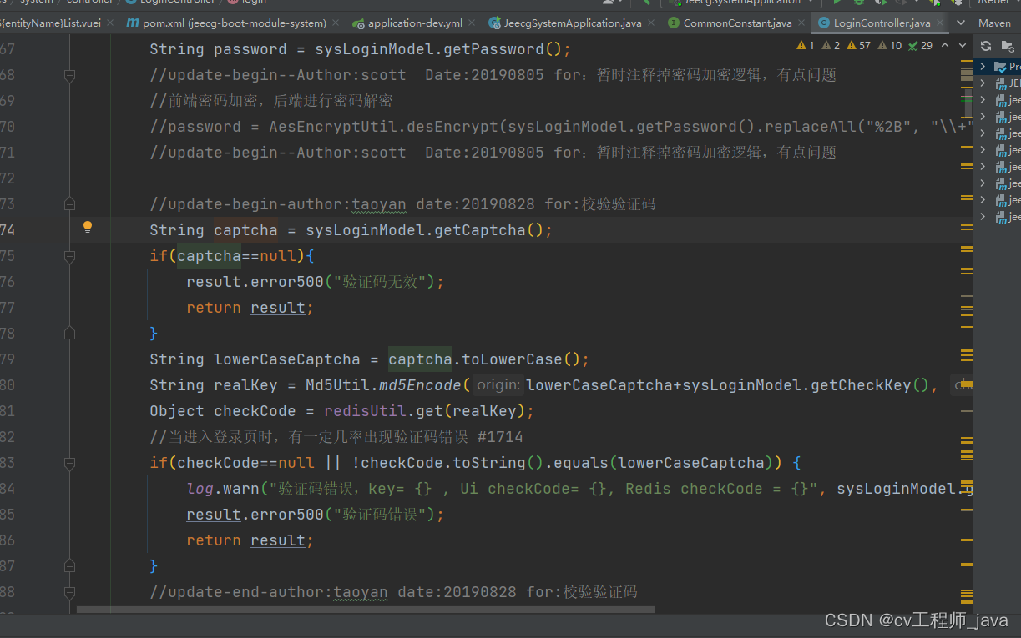1021x638 pixels.
Task: Click 'log' in the warn statement
Action: (200, 489)
